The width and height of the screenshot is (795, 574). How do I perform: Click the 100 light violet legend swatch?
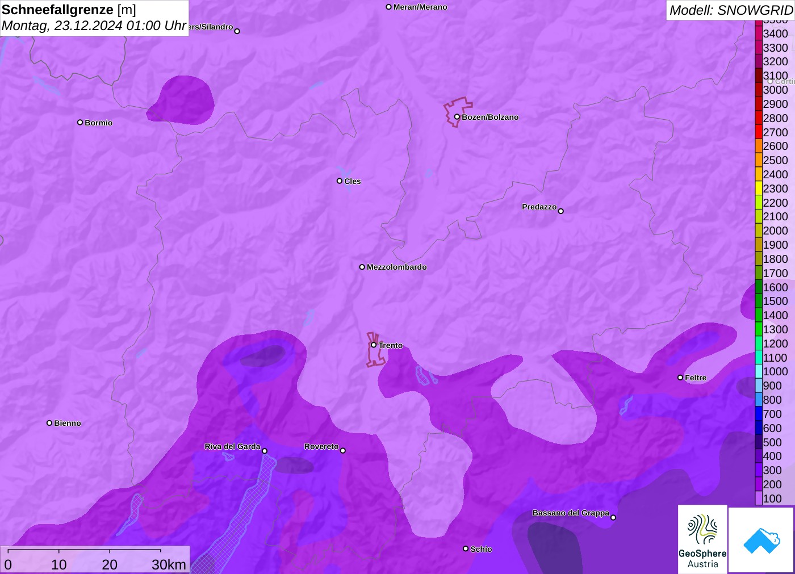(x=759, y=498)
